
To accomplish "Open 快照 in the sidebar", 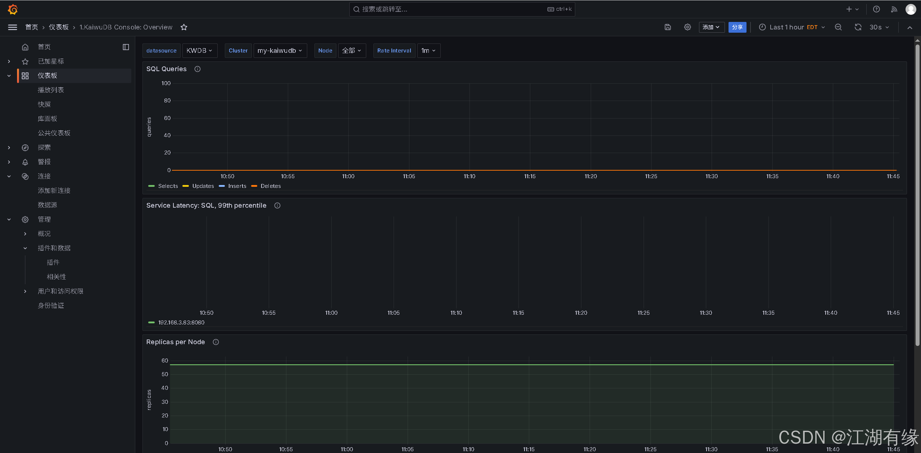I will pos(44,105).
